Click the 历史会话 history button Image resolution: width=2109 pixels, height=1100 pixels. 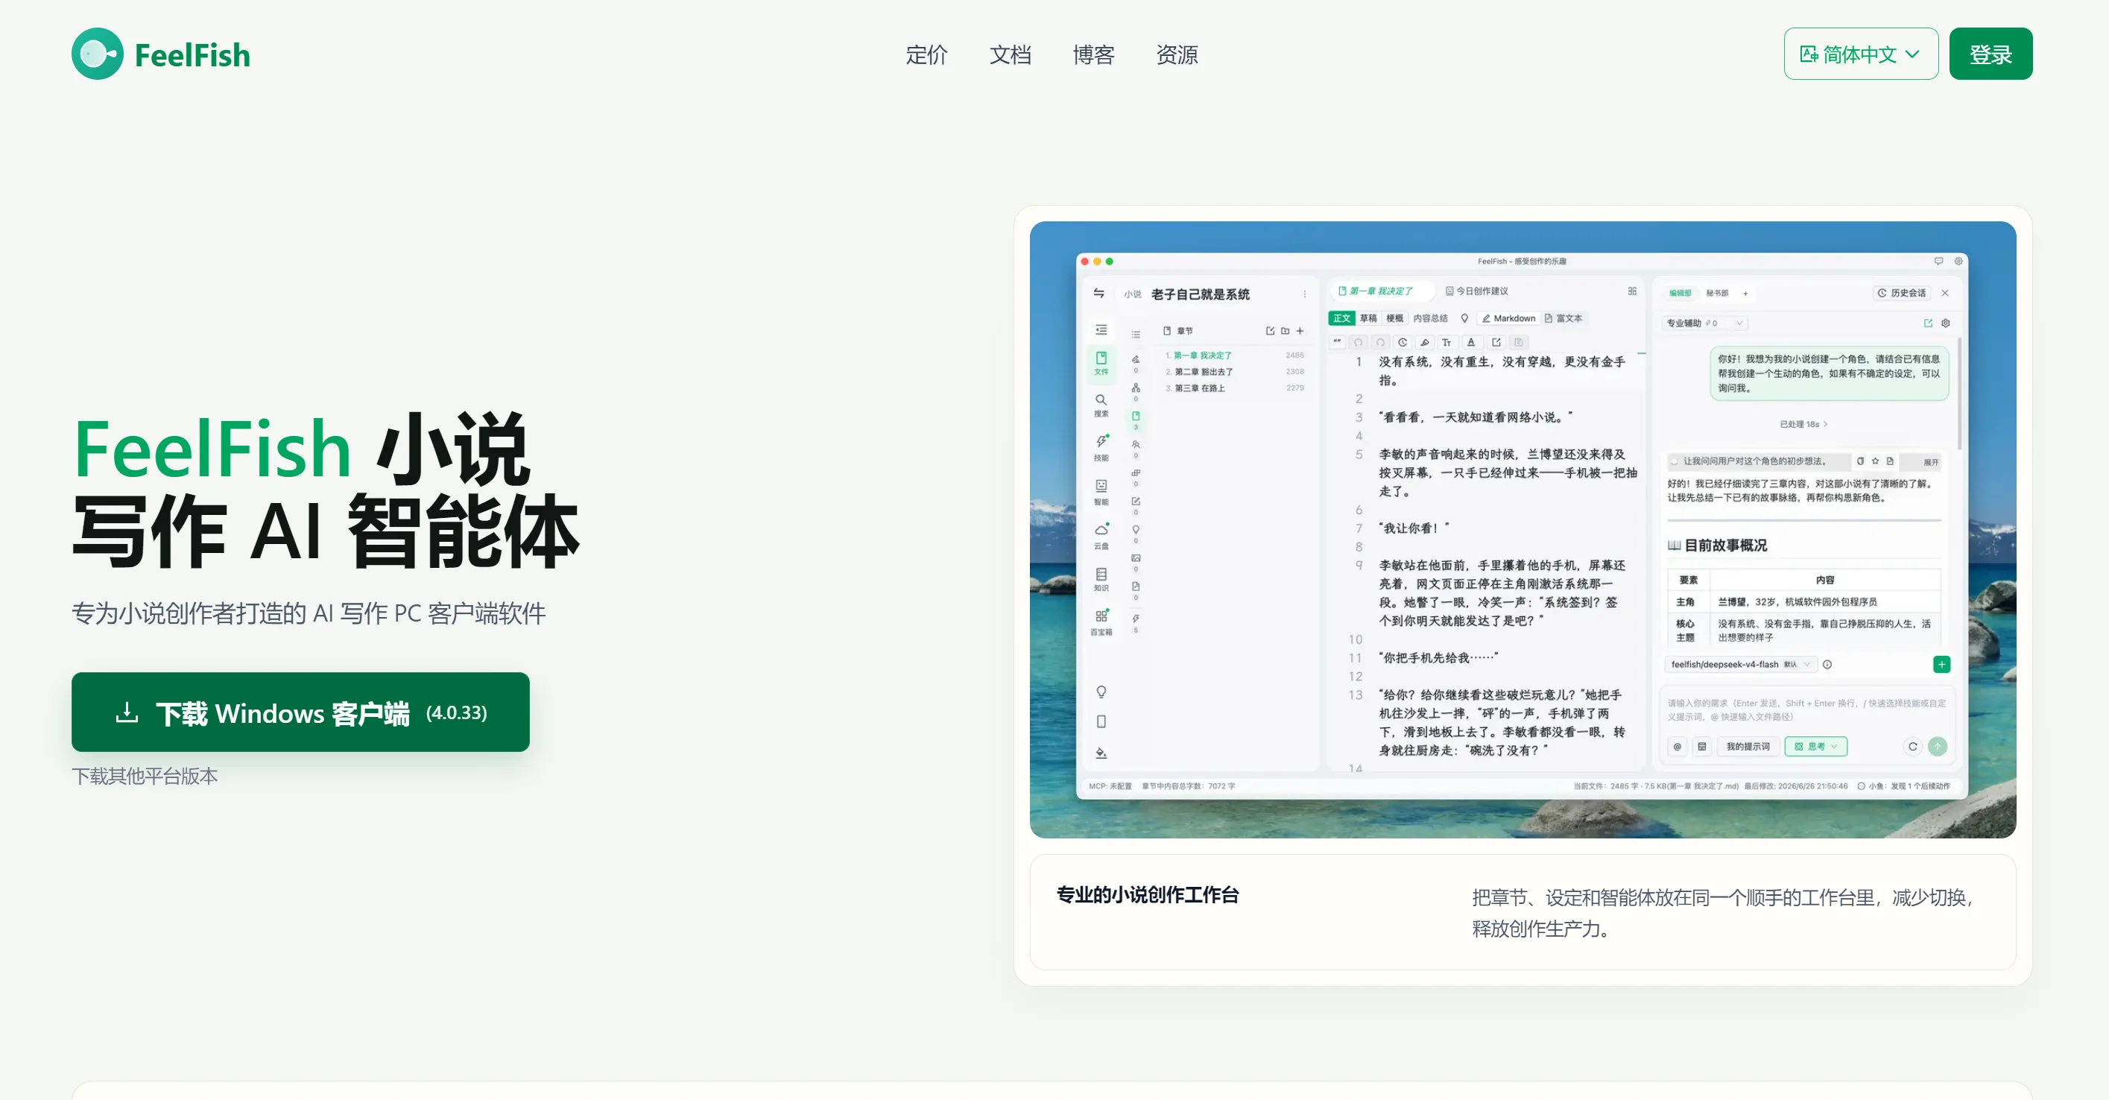(1902, 293)
